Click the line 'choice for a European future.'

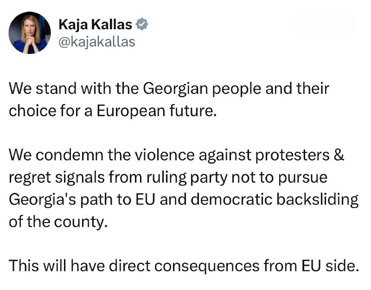pos(113,111)
